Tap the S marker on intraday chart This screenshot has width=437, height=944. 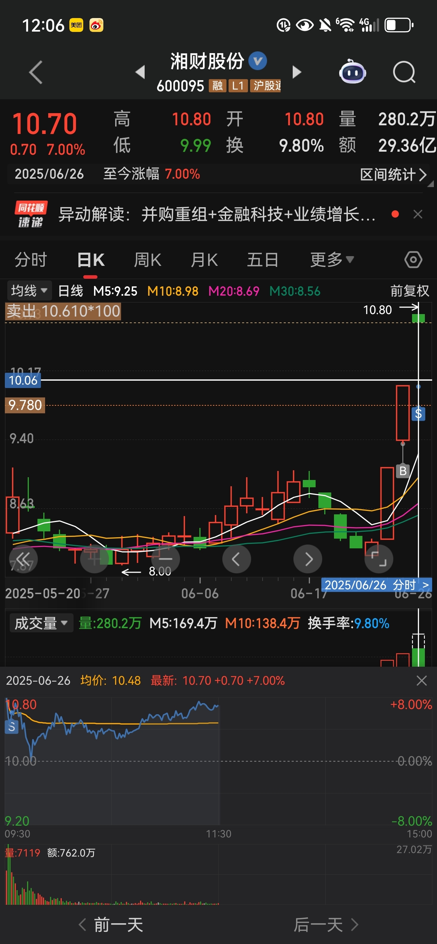(11, 726)
